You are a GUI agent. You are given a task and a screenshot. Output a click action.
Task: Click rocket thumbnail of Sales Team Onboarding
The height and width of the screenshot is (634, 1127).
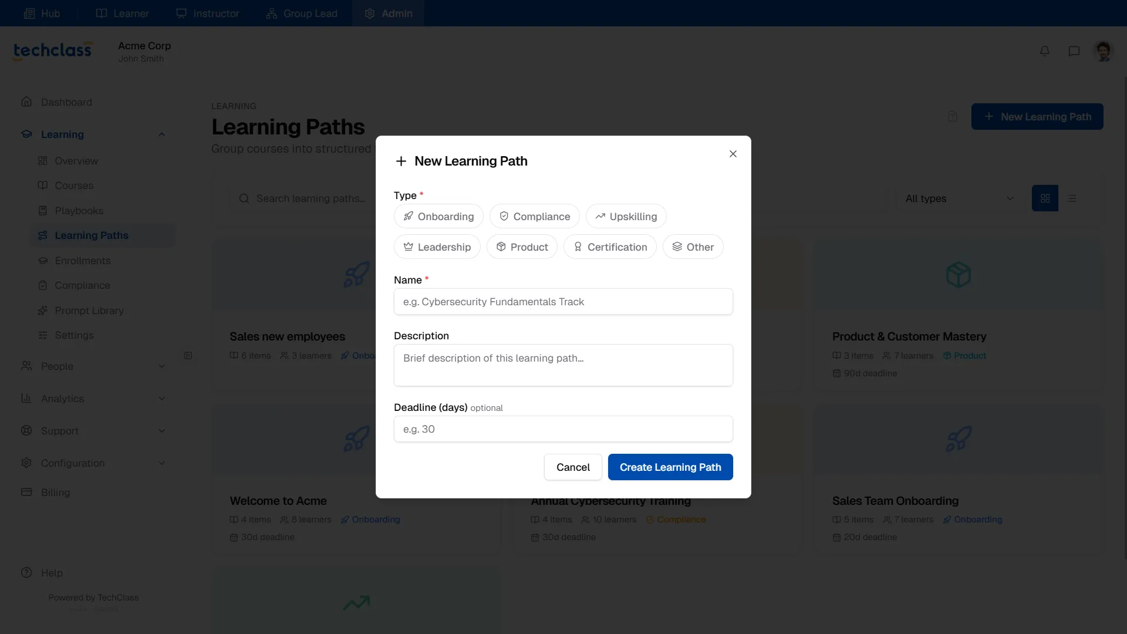tap(958, 439)
